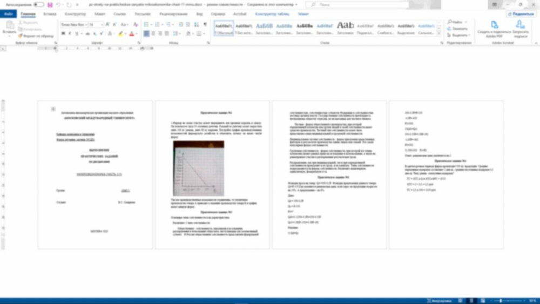This screenshot has height=304, width=540.
Task: Toggle left text alignment
Action: [x=146, y=33]
